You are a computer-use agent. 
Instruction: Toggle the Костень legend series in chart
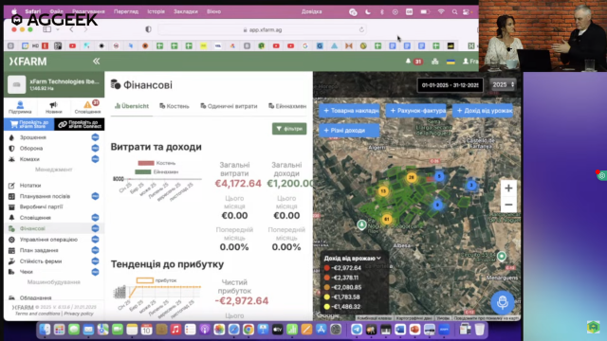point(156,163)
